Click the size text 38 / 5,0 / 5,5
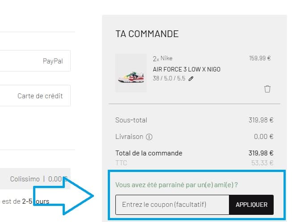The height and width of the screenshot is (222, 292). coord(169,79)
